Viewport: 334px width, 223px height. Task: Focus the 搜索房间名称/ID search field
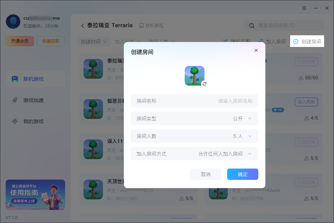pos(284,25)
